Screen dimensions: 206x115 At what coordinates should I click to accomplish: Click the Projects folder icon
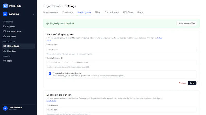coord(5,26)
